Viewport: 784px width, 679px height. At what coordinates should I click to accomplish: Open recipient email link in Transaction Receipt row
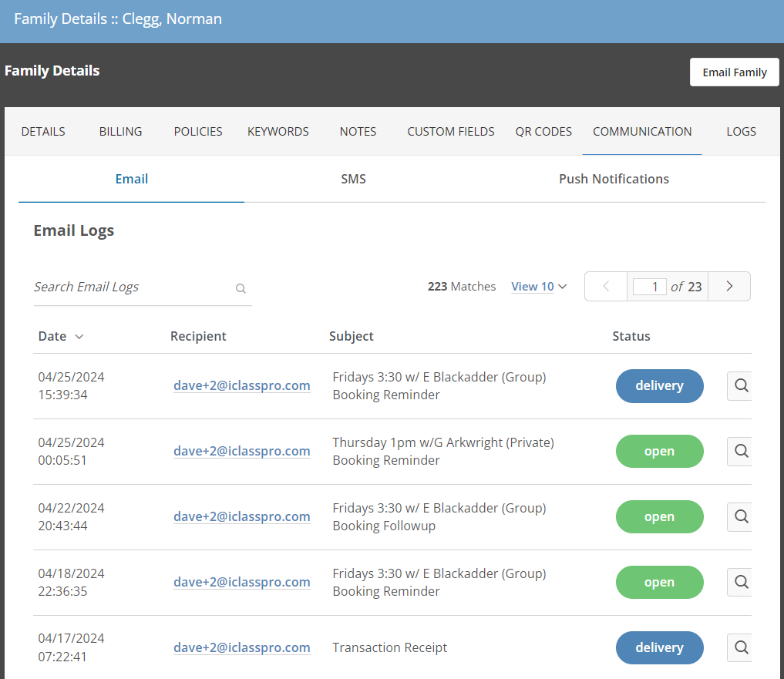pos(241,647)
